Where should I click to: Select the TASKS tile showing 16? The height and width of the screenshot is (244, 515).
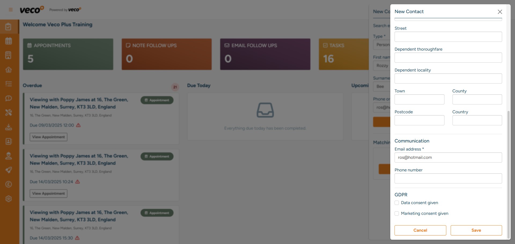click(x=344, y=54)
